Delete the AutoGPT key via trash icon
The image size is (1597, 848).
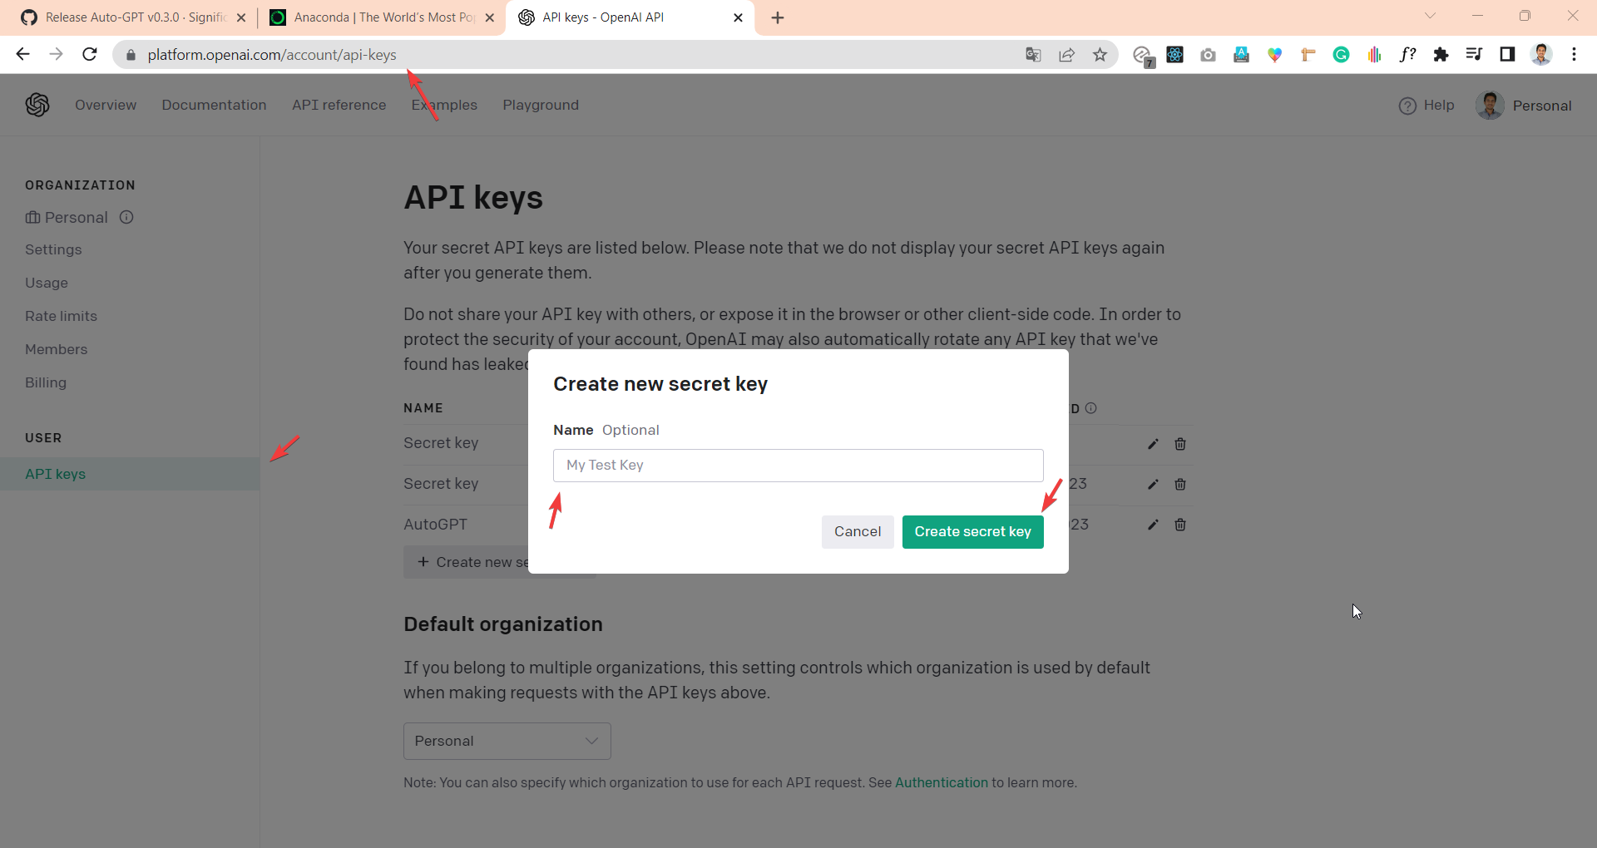tap(1180, 525)
